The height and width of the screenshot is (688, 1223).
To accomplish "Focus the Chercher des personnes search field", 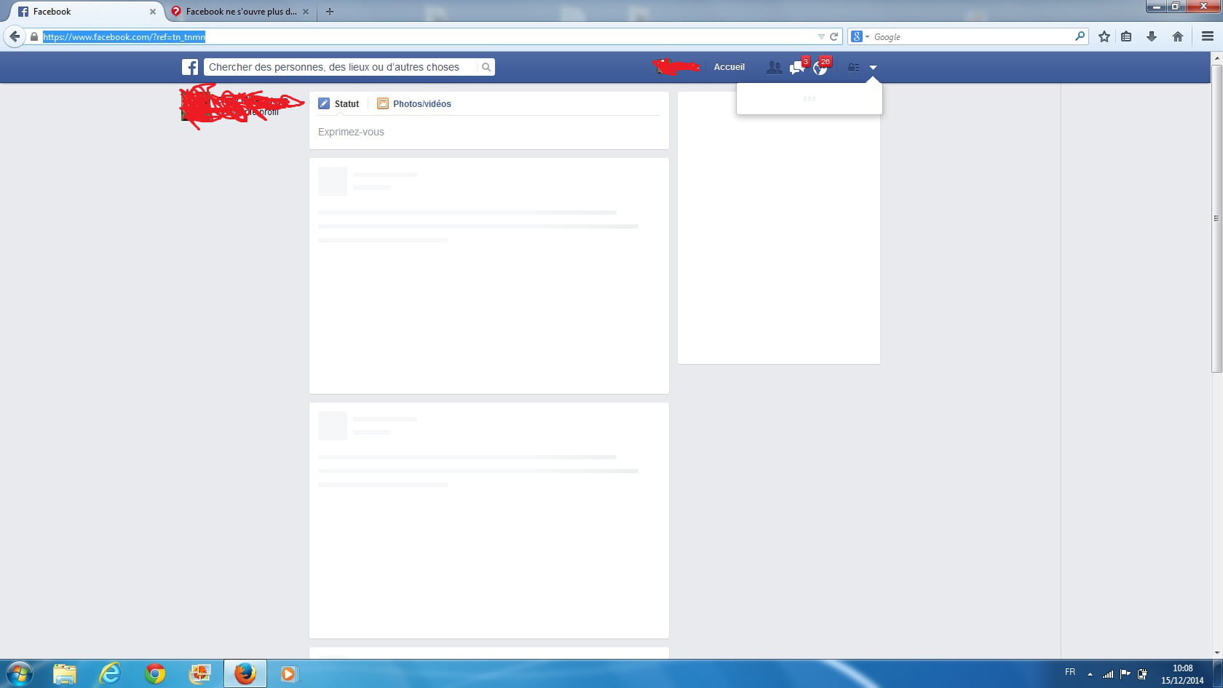I will [x=341, y=67].
